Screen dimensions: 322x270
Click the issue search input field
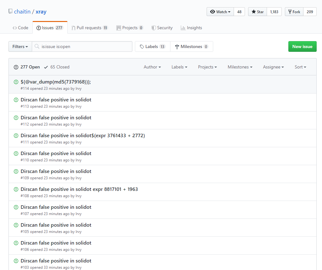pos(82,46)
